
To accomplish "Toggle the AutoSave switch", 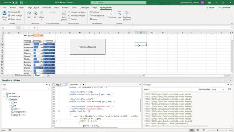I will point(15,3).
